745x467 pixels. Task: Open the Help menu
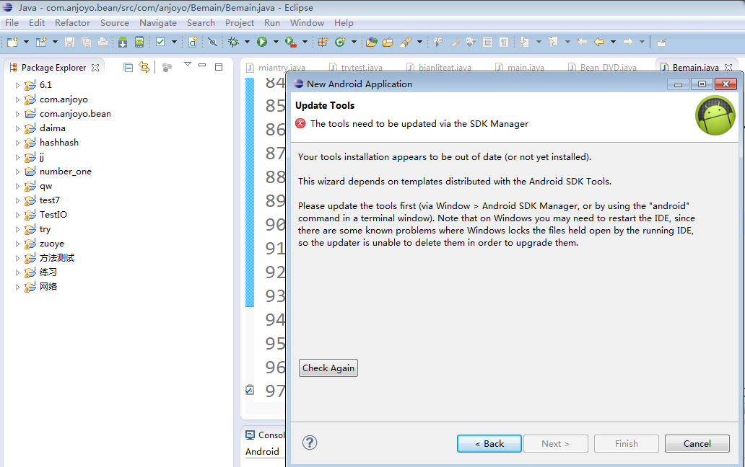[344, 23]
